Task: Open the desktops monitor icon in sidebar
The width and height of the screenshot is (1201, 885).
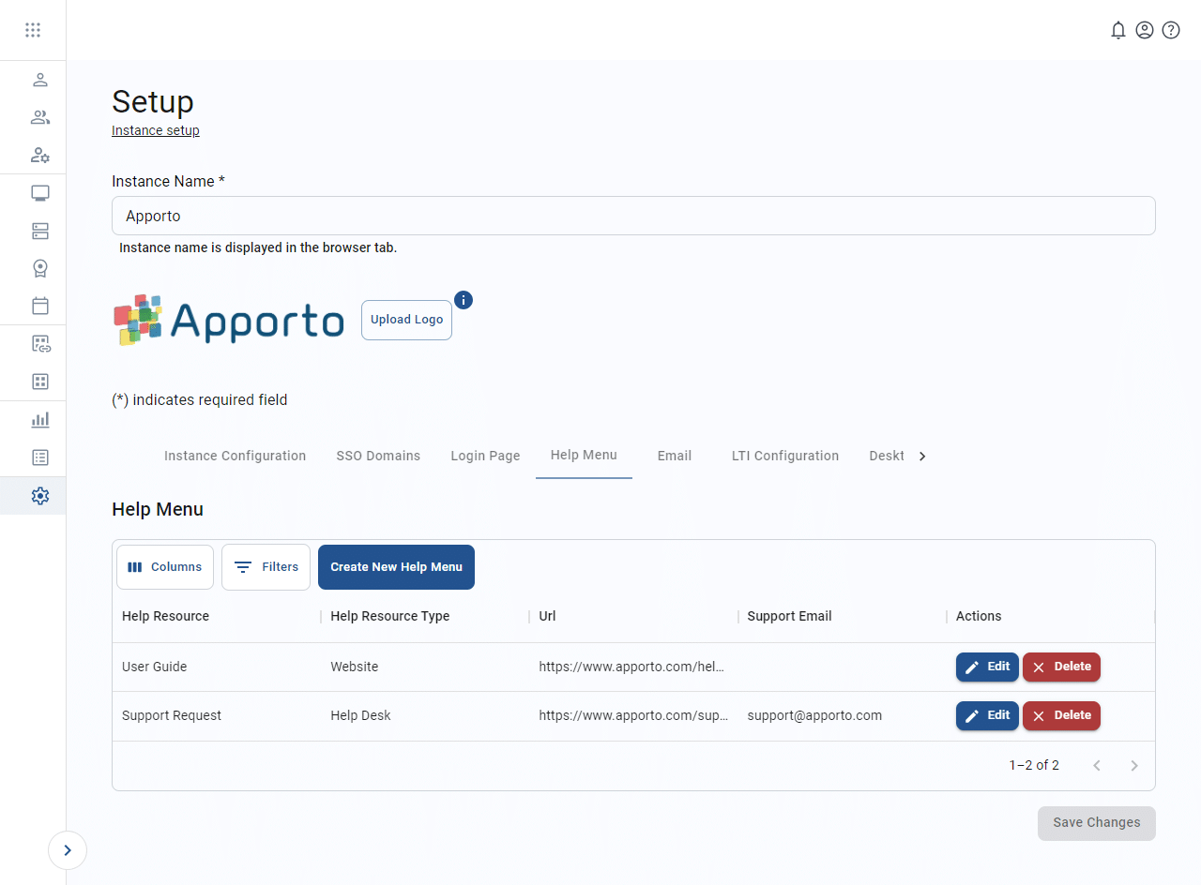Action: tap(39, 193)
